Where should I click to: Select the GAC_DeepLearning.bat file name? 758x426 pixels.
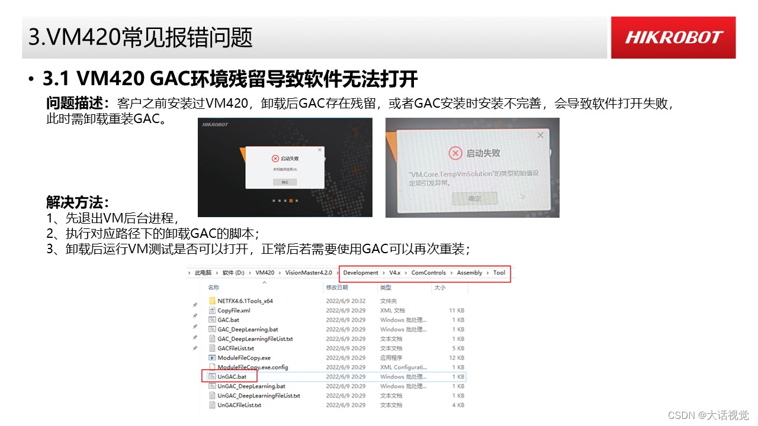tap(248, 330)
